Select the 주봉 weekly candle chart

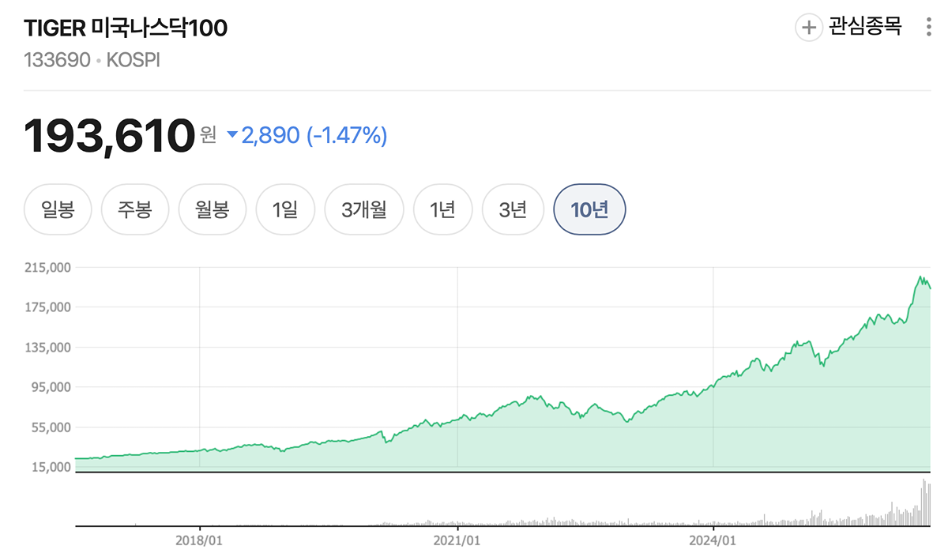[x=135, y=210]
